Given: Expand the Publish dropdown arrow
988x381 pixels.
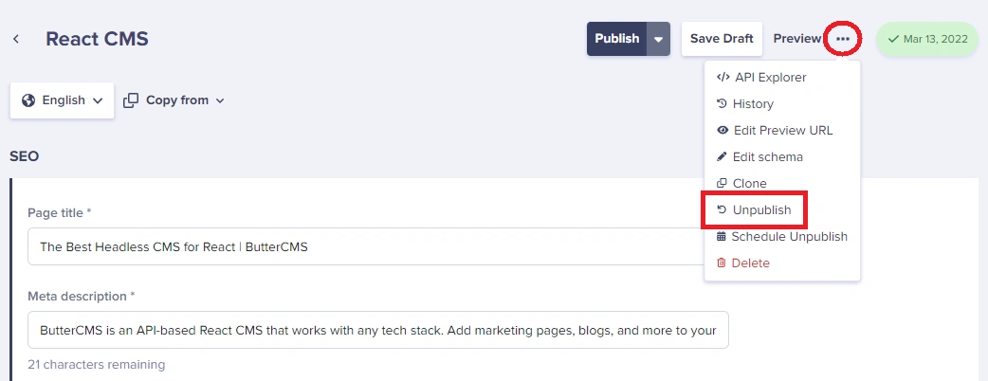Looking at the screenshot, I should point(658,39).
